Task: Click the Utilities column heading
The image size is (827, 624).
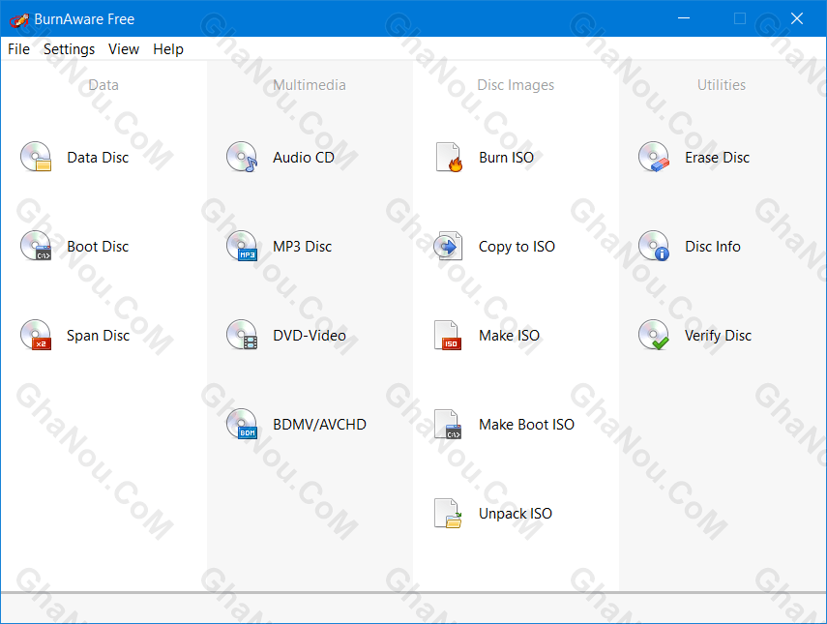Action: pyautogui.click(x=722, y=85)
